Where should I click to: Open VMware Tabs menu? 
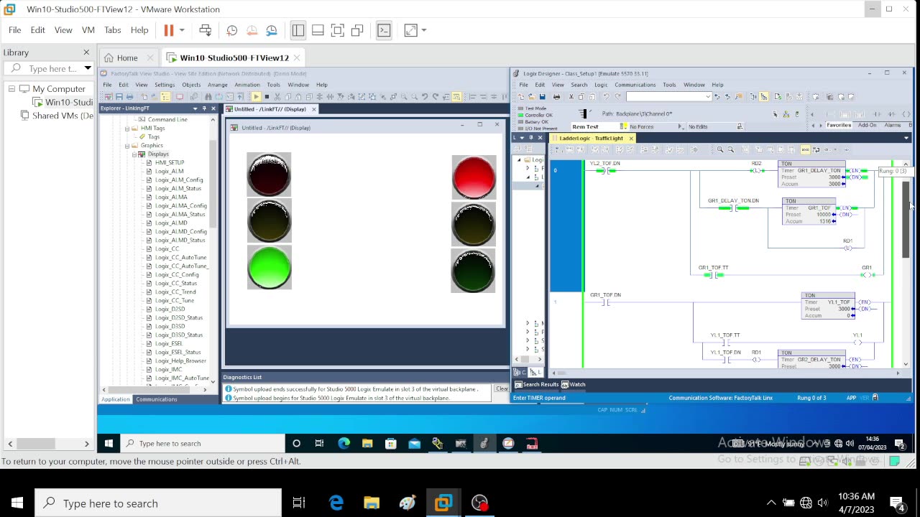[x=112, y=30]
